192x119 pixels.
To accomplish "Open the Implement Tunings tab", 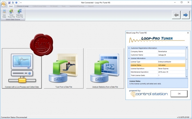I will 77,6.
